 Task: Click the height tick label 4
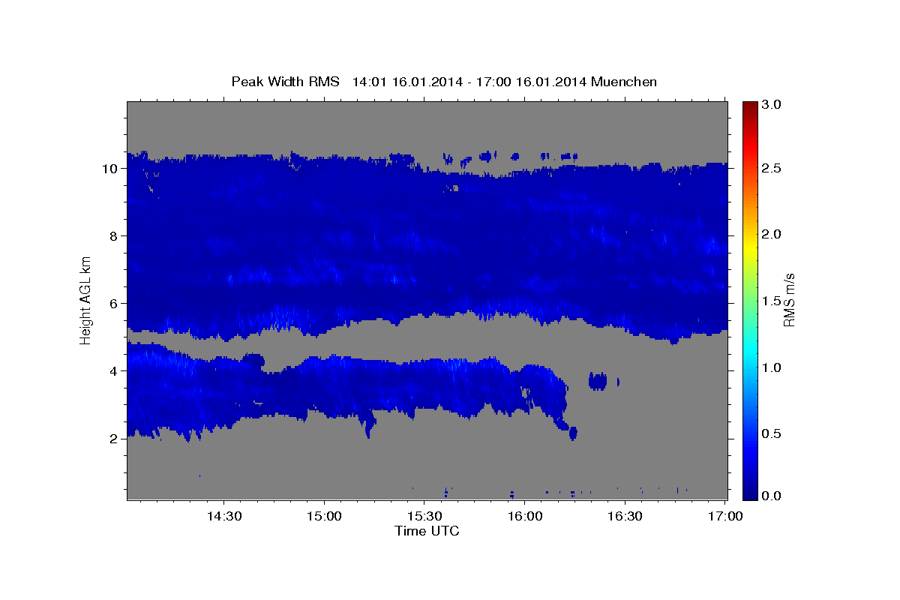[115, 370]
